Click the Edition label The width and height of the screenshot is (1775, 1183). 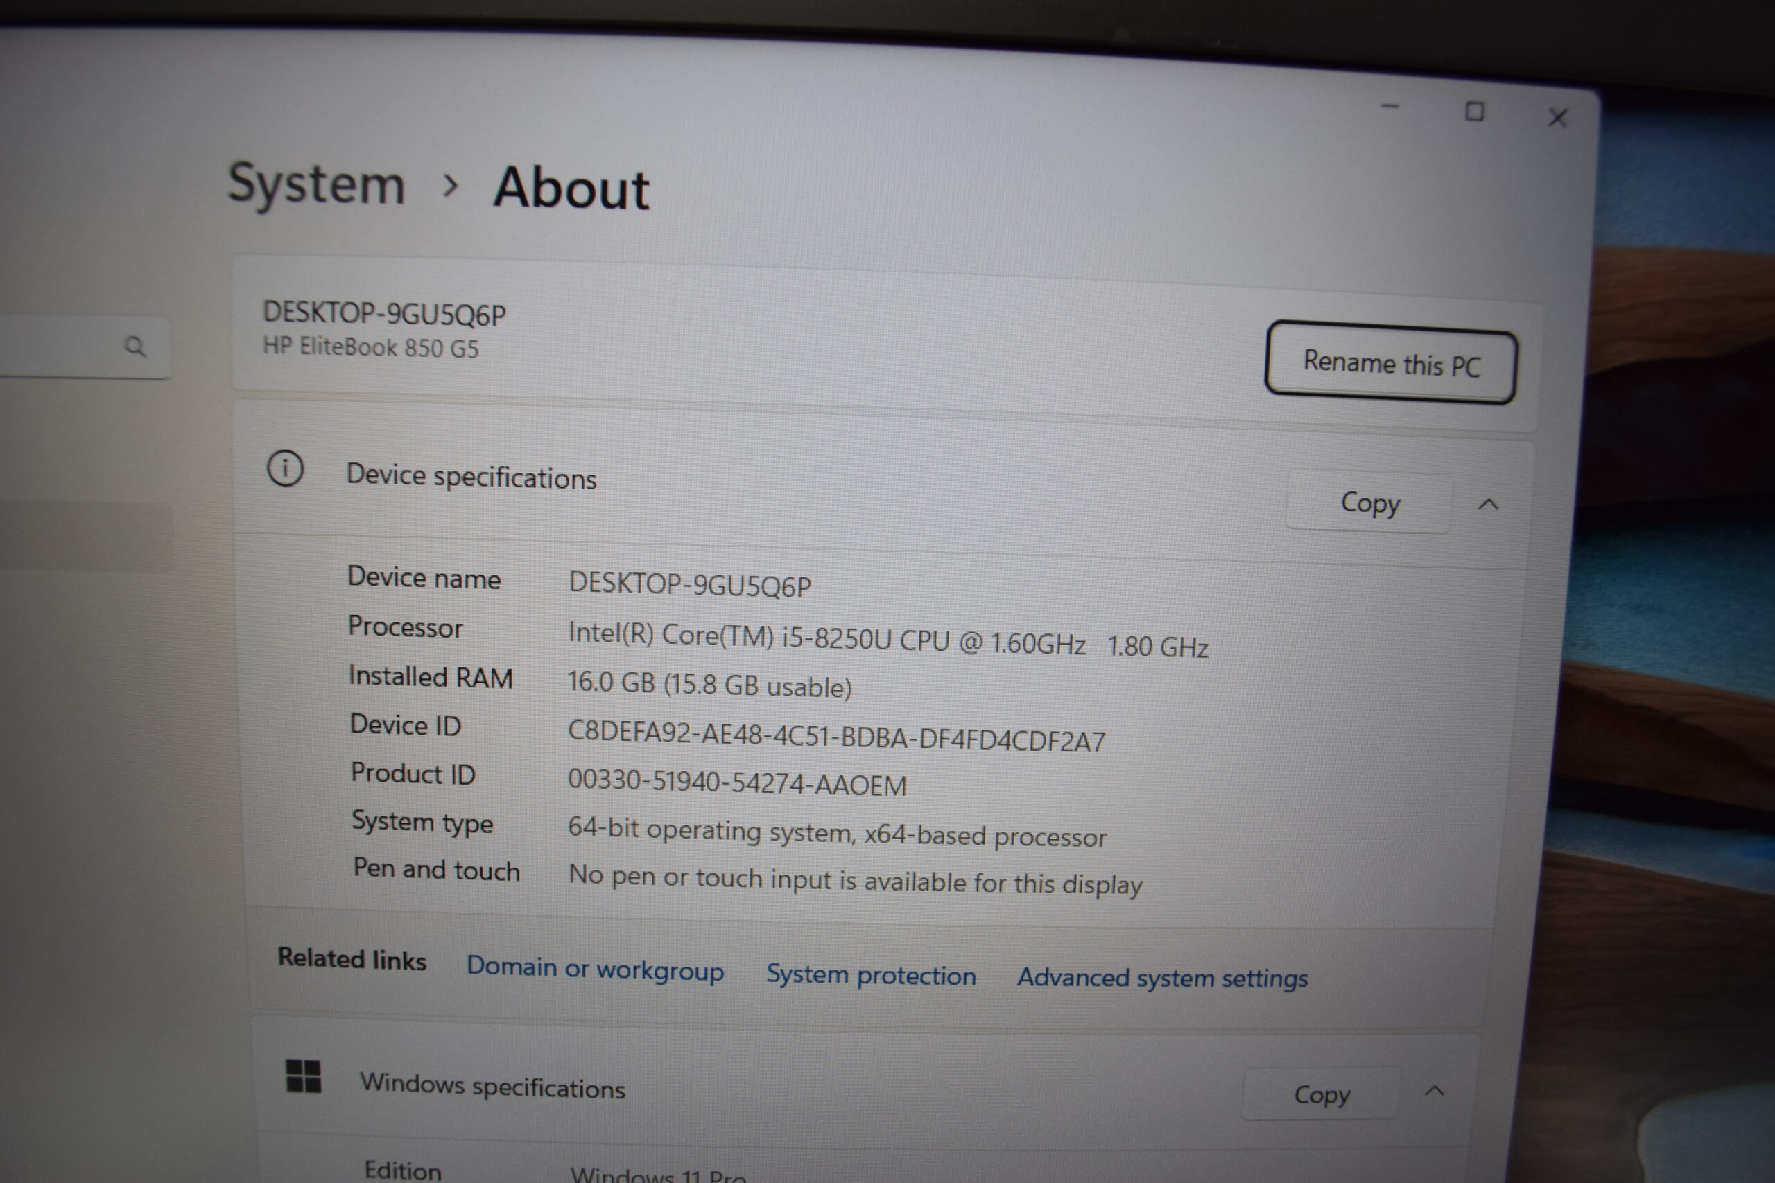[x=403, y=1170]
